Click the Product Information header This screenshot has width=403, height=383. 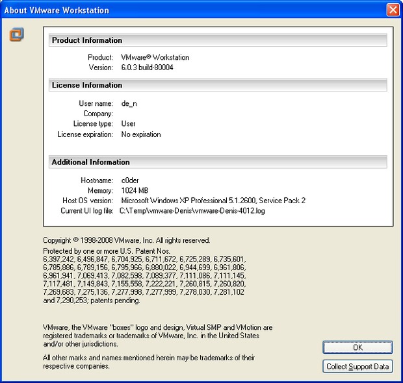pyautogui.click(x=218, y=40)
